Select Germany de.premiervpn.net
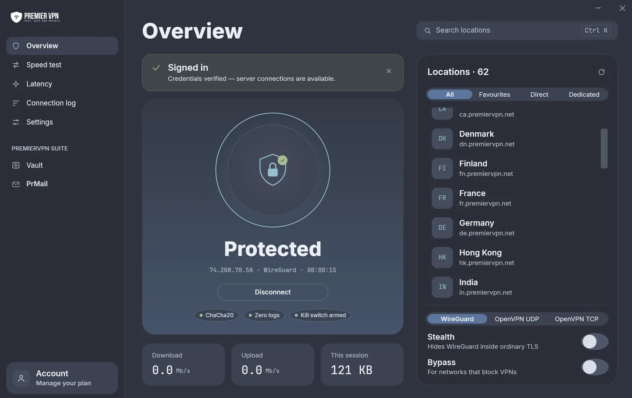 tap(514, 228)
